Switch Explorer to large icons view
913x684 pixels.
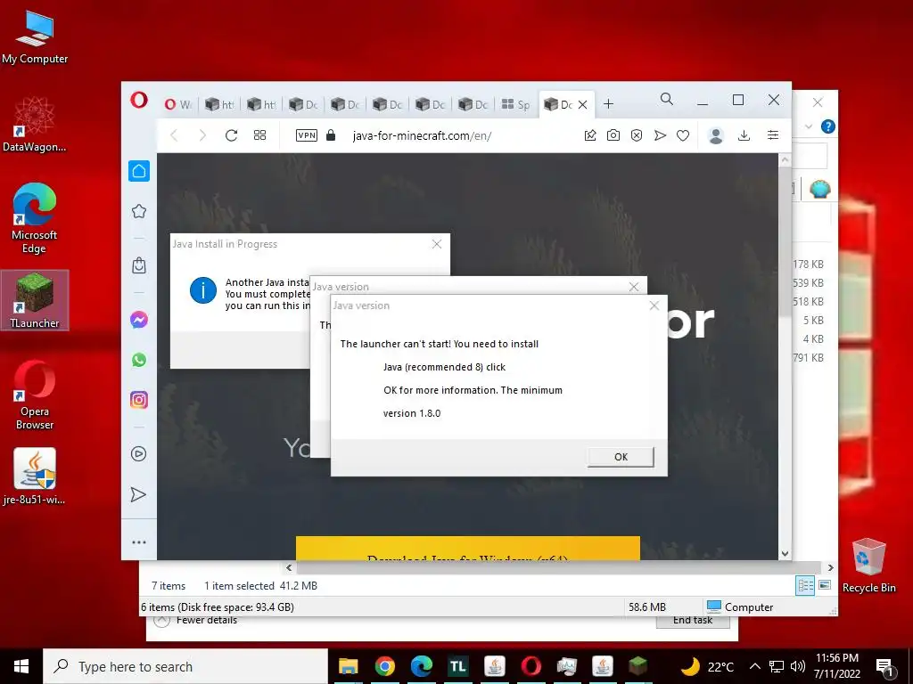pos(825,585)
